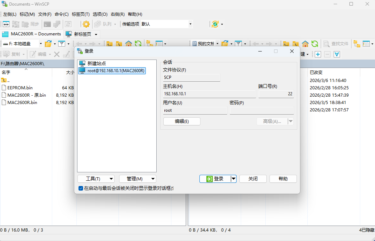The width and height of the screenshot is (375, 241).
Task: Expand the 新标签页 dropdown arrow
Action: point(96,34)
